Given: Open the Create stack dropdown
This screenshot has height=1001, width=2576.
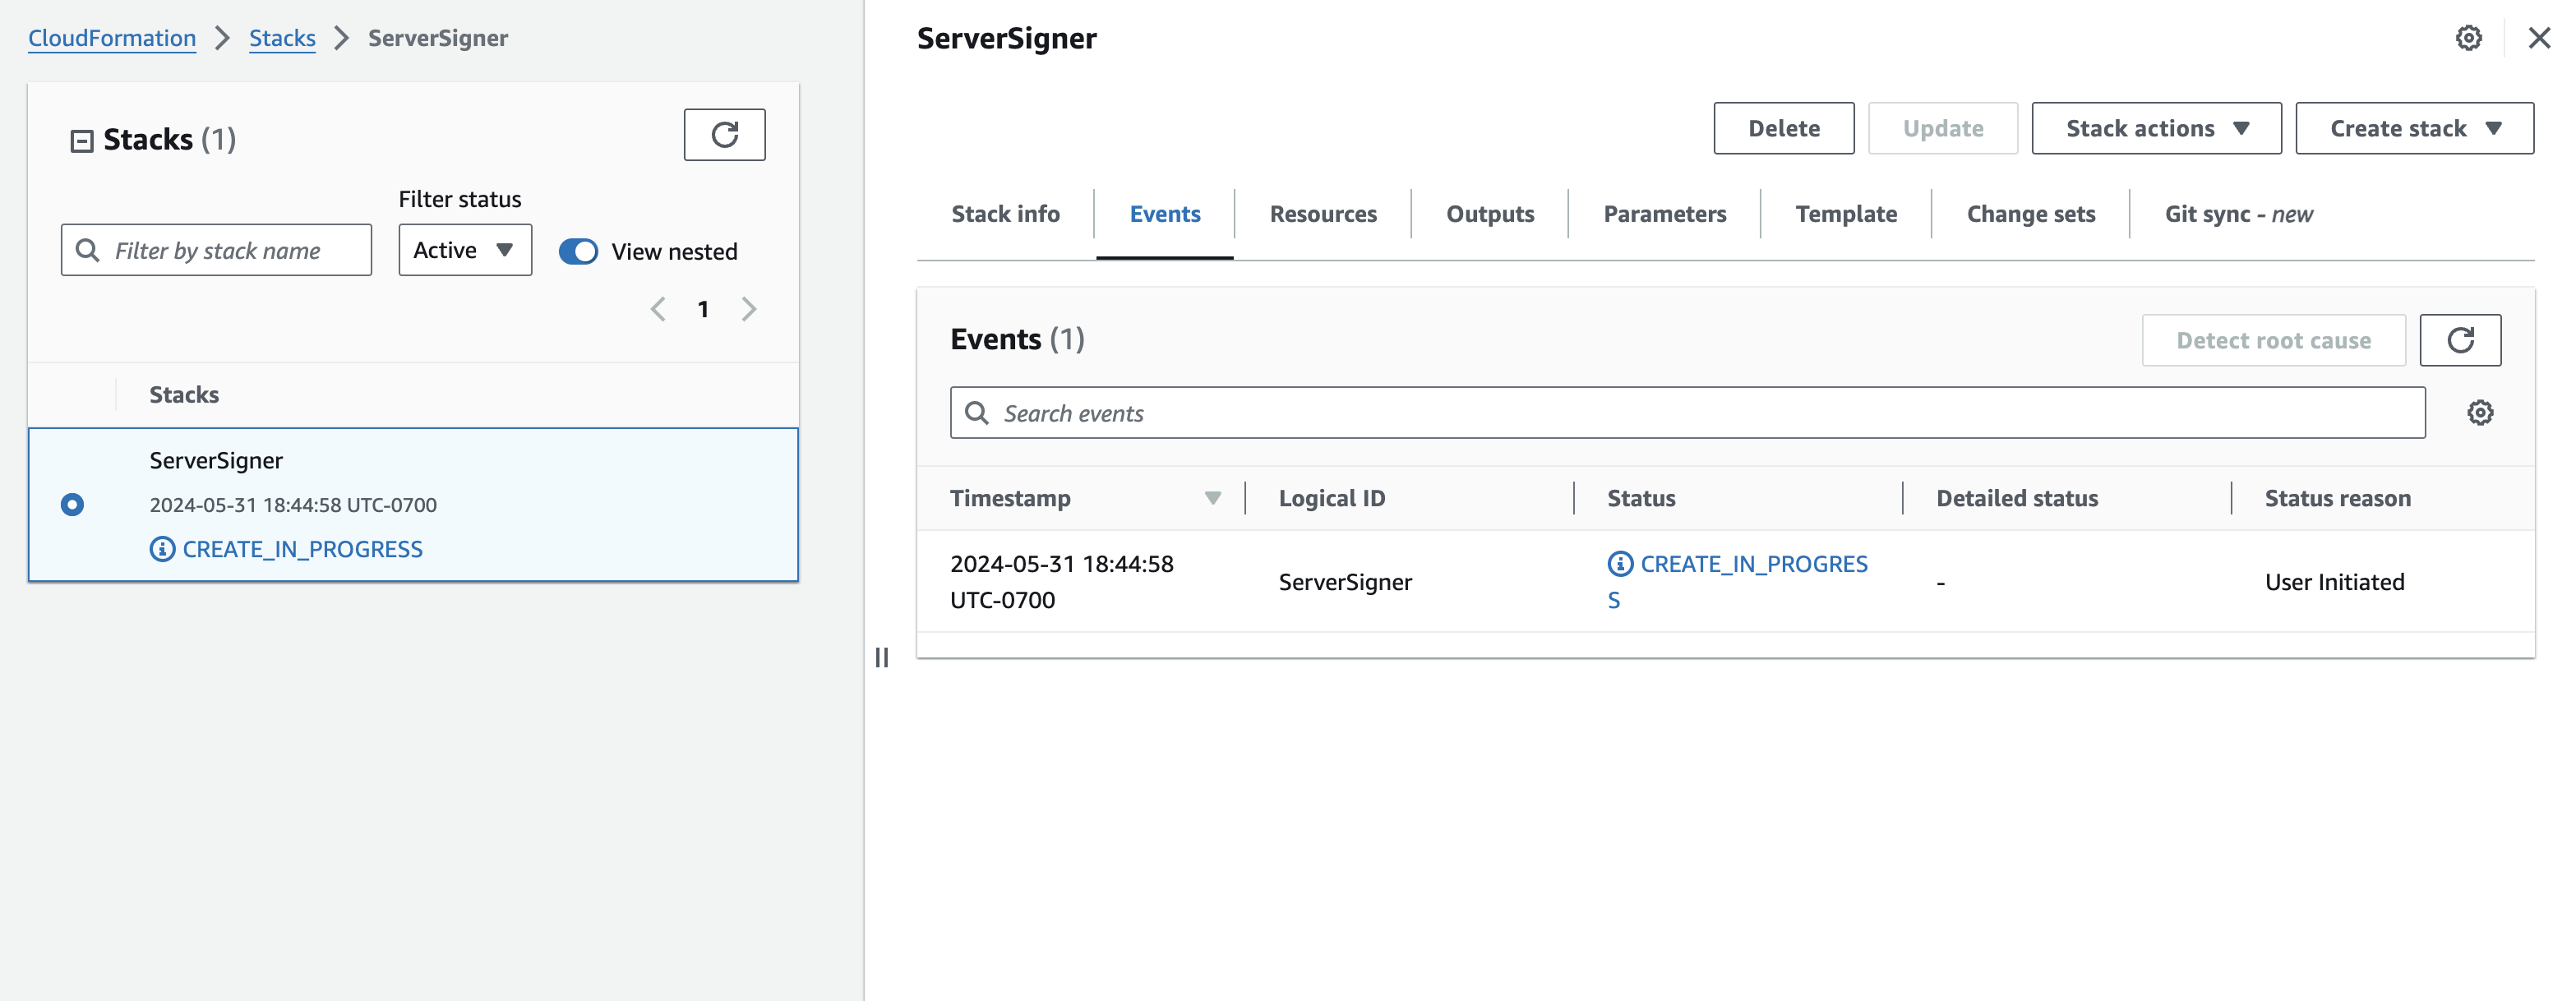Looking at the screenshot, I should pyautogui.click(x=2413, y=129).
